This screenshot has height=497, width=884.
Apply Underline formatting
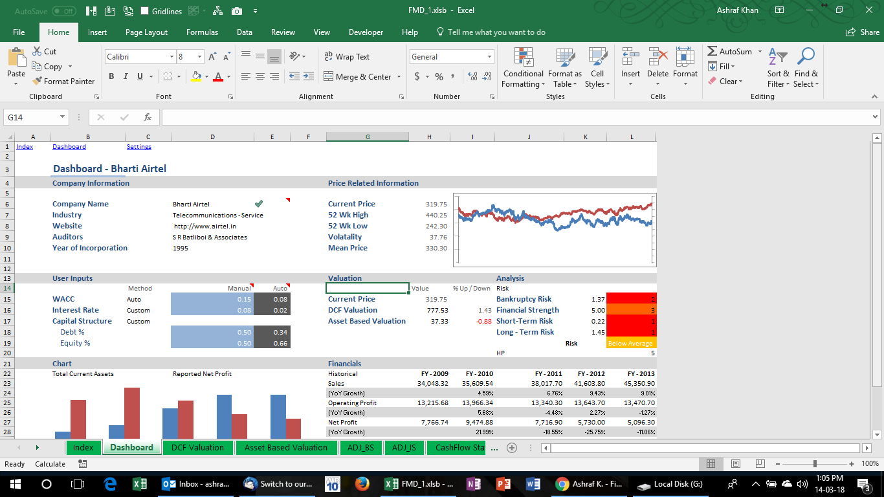coord(140,76)
